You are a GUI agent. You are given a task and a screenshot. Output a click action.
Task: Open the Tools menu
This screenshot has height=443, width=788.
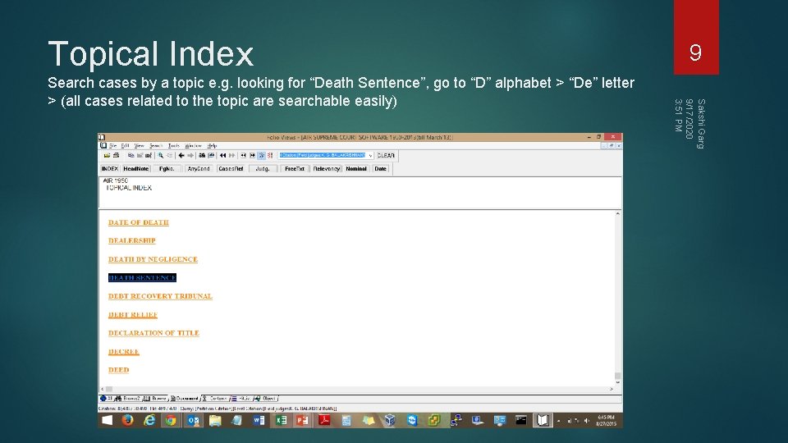pos(173,146)
